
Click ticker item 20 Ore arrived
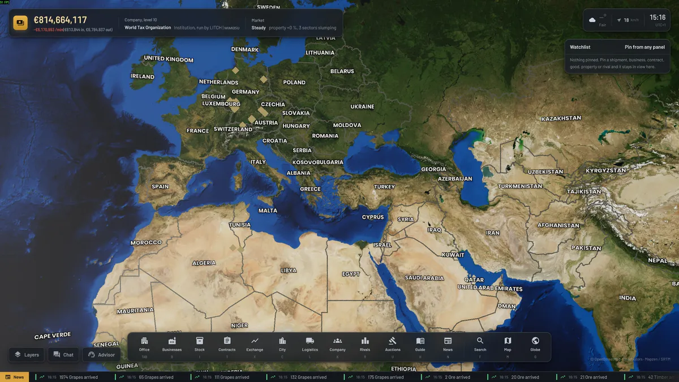click(x=525, y=377)
